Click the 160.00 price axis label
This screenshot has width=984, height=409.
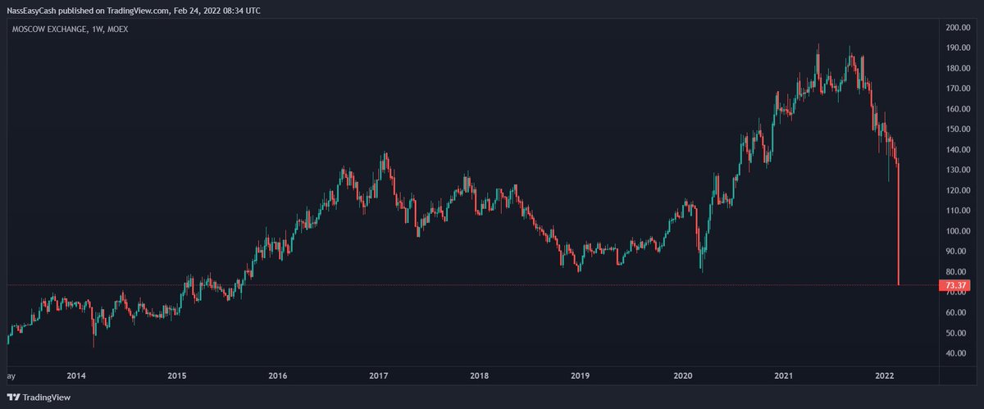pyautogui.click(x=958, y=109)
